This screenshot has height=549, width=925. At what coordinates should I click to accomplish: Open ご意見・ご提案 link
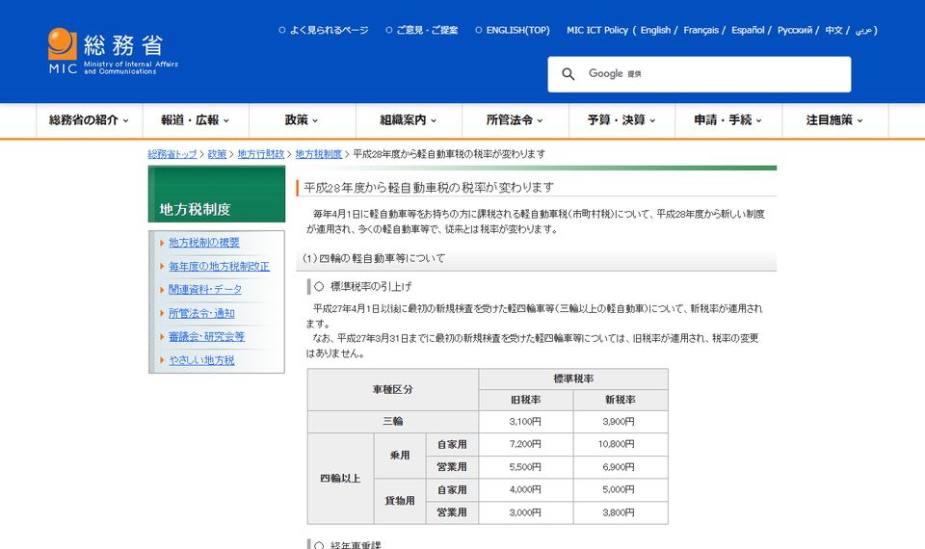(427, 30)
